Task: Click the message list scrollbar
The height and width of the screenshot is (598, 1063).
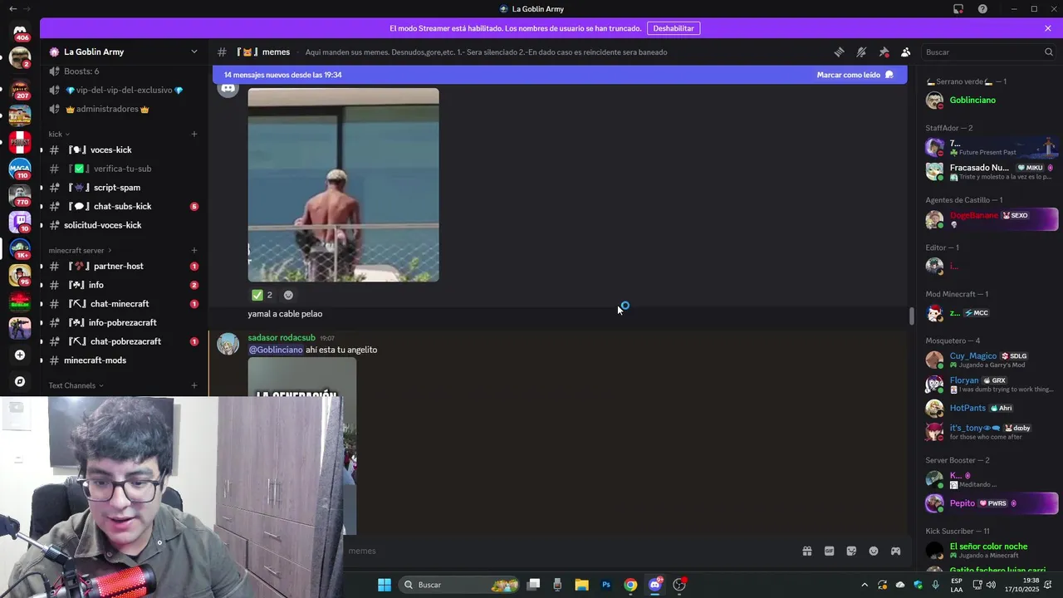Action: (911, 316)
